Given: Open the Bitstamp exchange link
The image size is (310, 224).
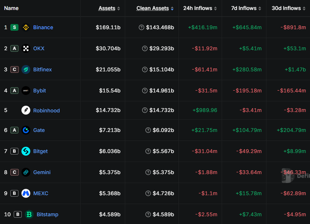Looking at the screenshot, I should [47, 214].
